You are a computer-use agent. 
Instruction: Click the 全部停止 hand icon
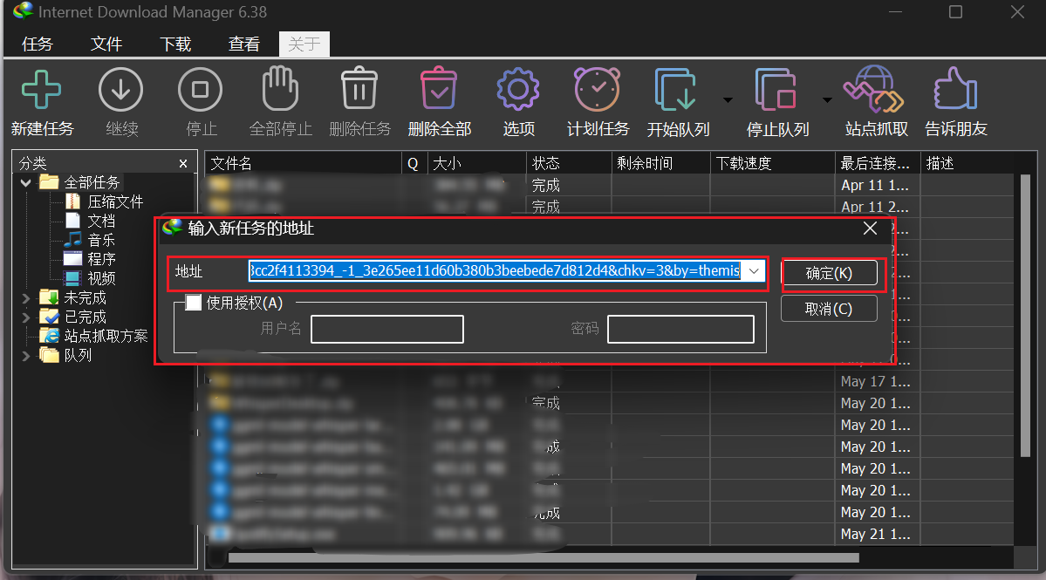point(280,88)
